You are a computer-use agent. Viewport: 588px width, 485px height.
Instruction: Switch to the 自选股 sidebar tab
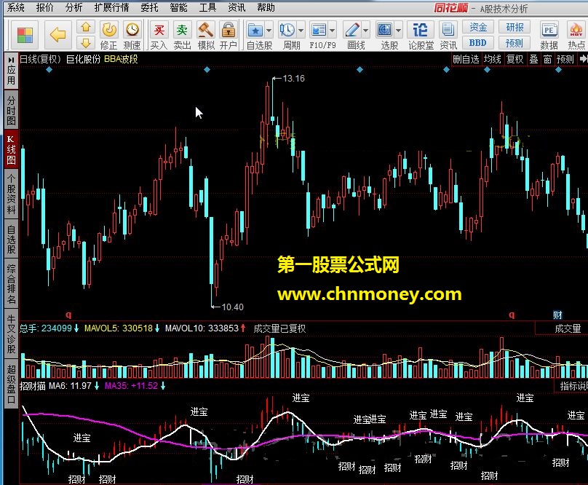(x=11, y=239)
